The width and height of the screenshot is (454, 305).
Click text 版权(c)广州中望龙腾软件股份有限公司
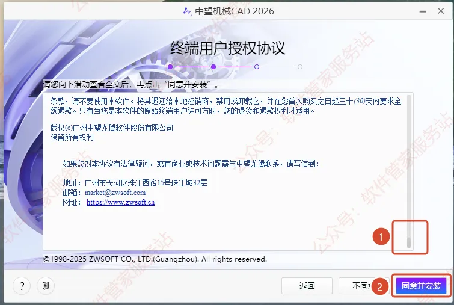112,128
